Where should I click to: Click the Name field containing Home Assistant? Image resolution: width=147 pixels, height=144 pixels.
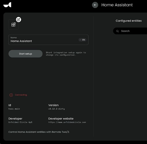click(48, 40)
